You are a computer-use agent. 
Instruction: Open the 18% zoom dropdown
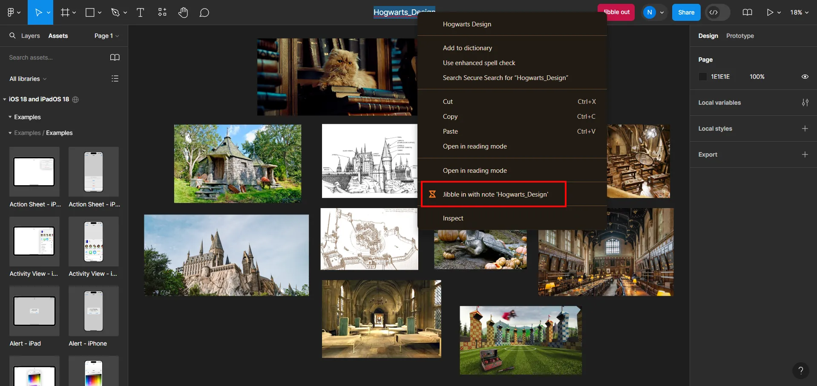(x=799, y=12)
